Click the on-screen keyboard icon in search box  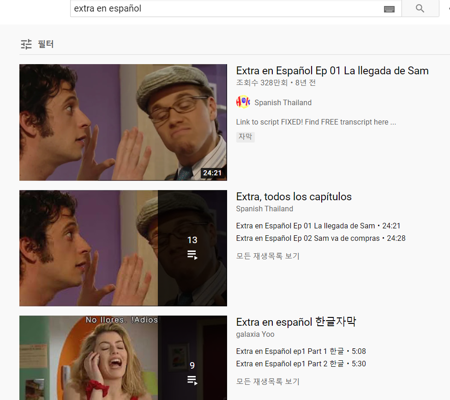[x=389, y=9]
